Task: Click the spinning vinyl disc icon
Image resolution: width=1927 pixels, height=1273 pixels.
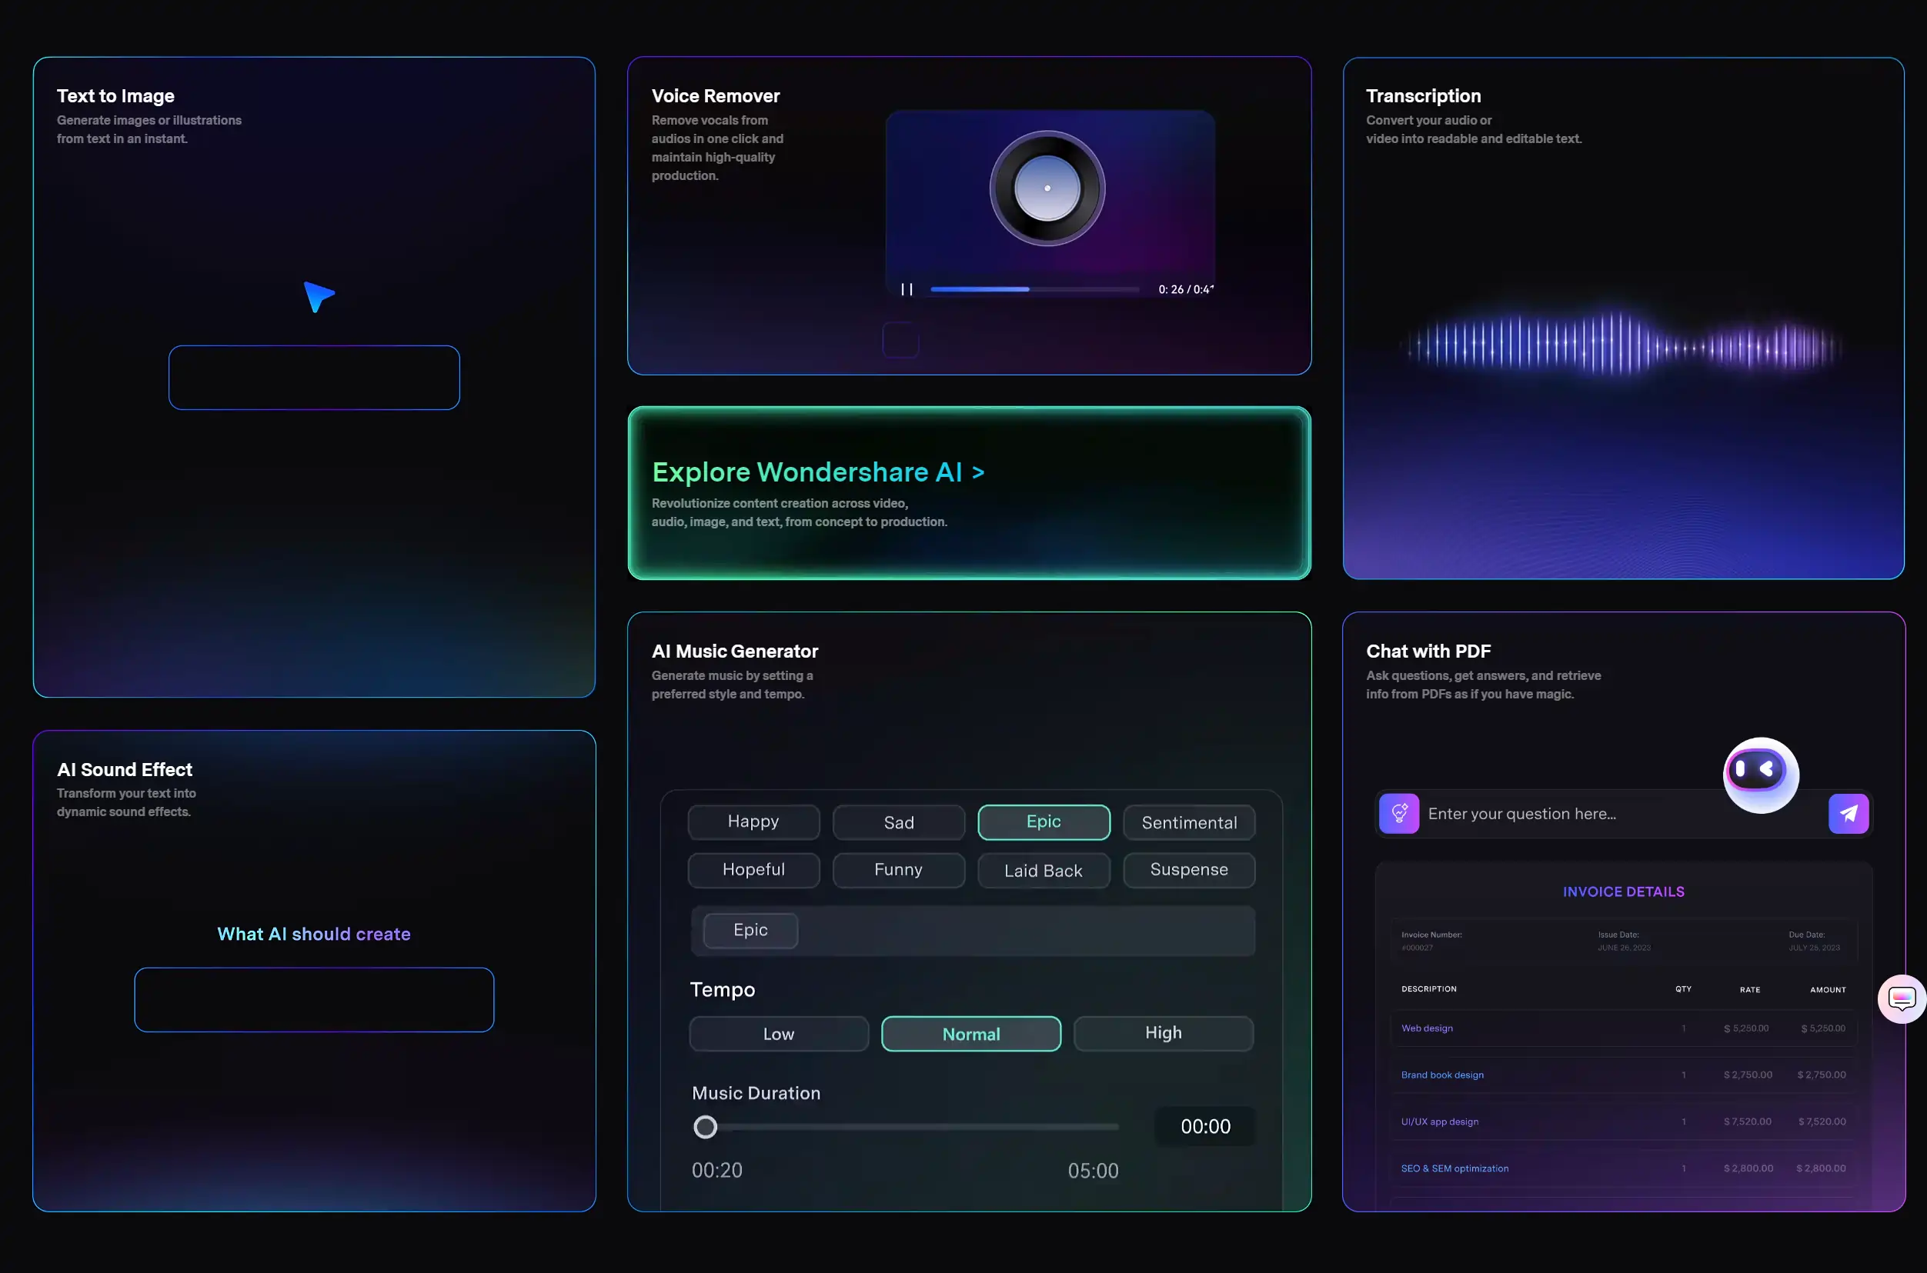Action: coord(1047,188)
